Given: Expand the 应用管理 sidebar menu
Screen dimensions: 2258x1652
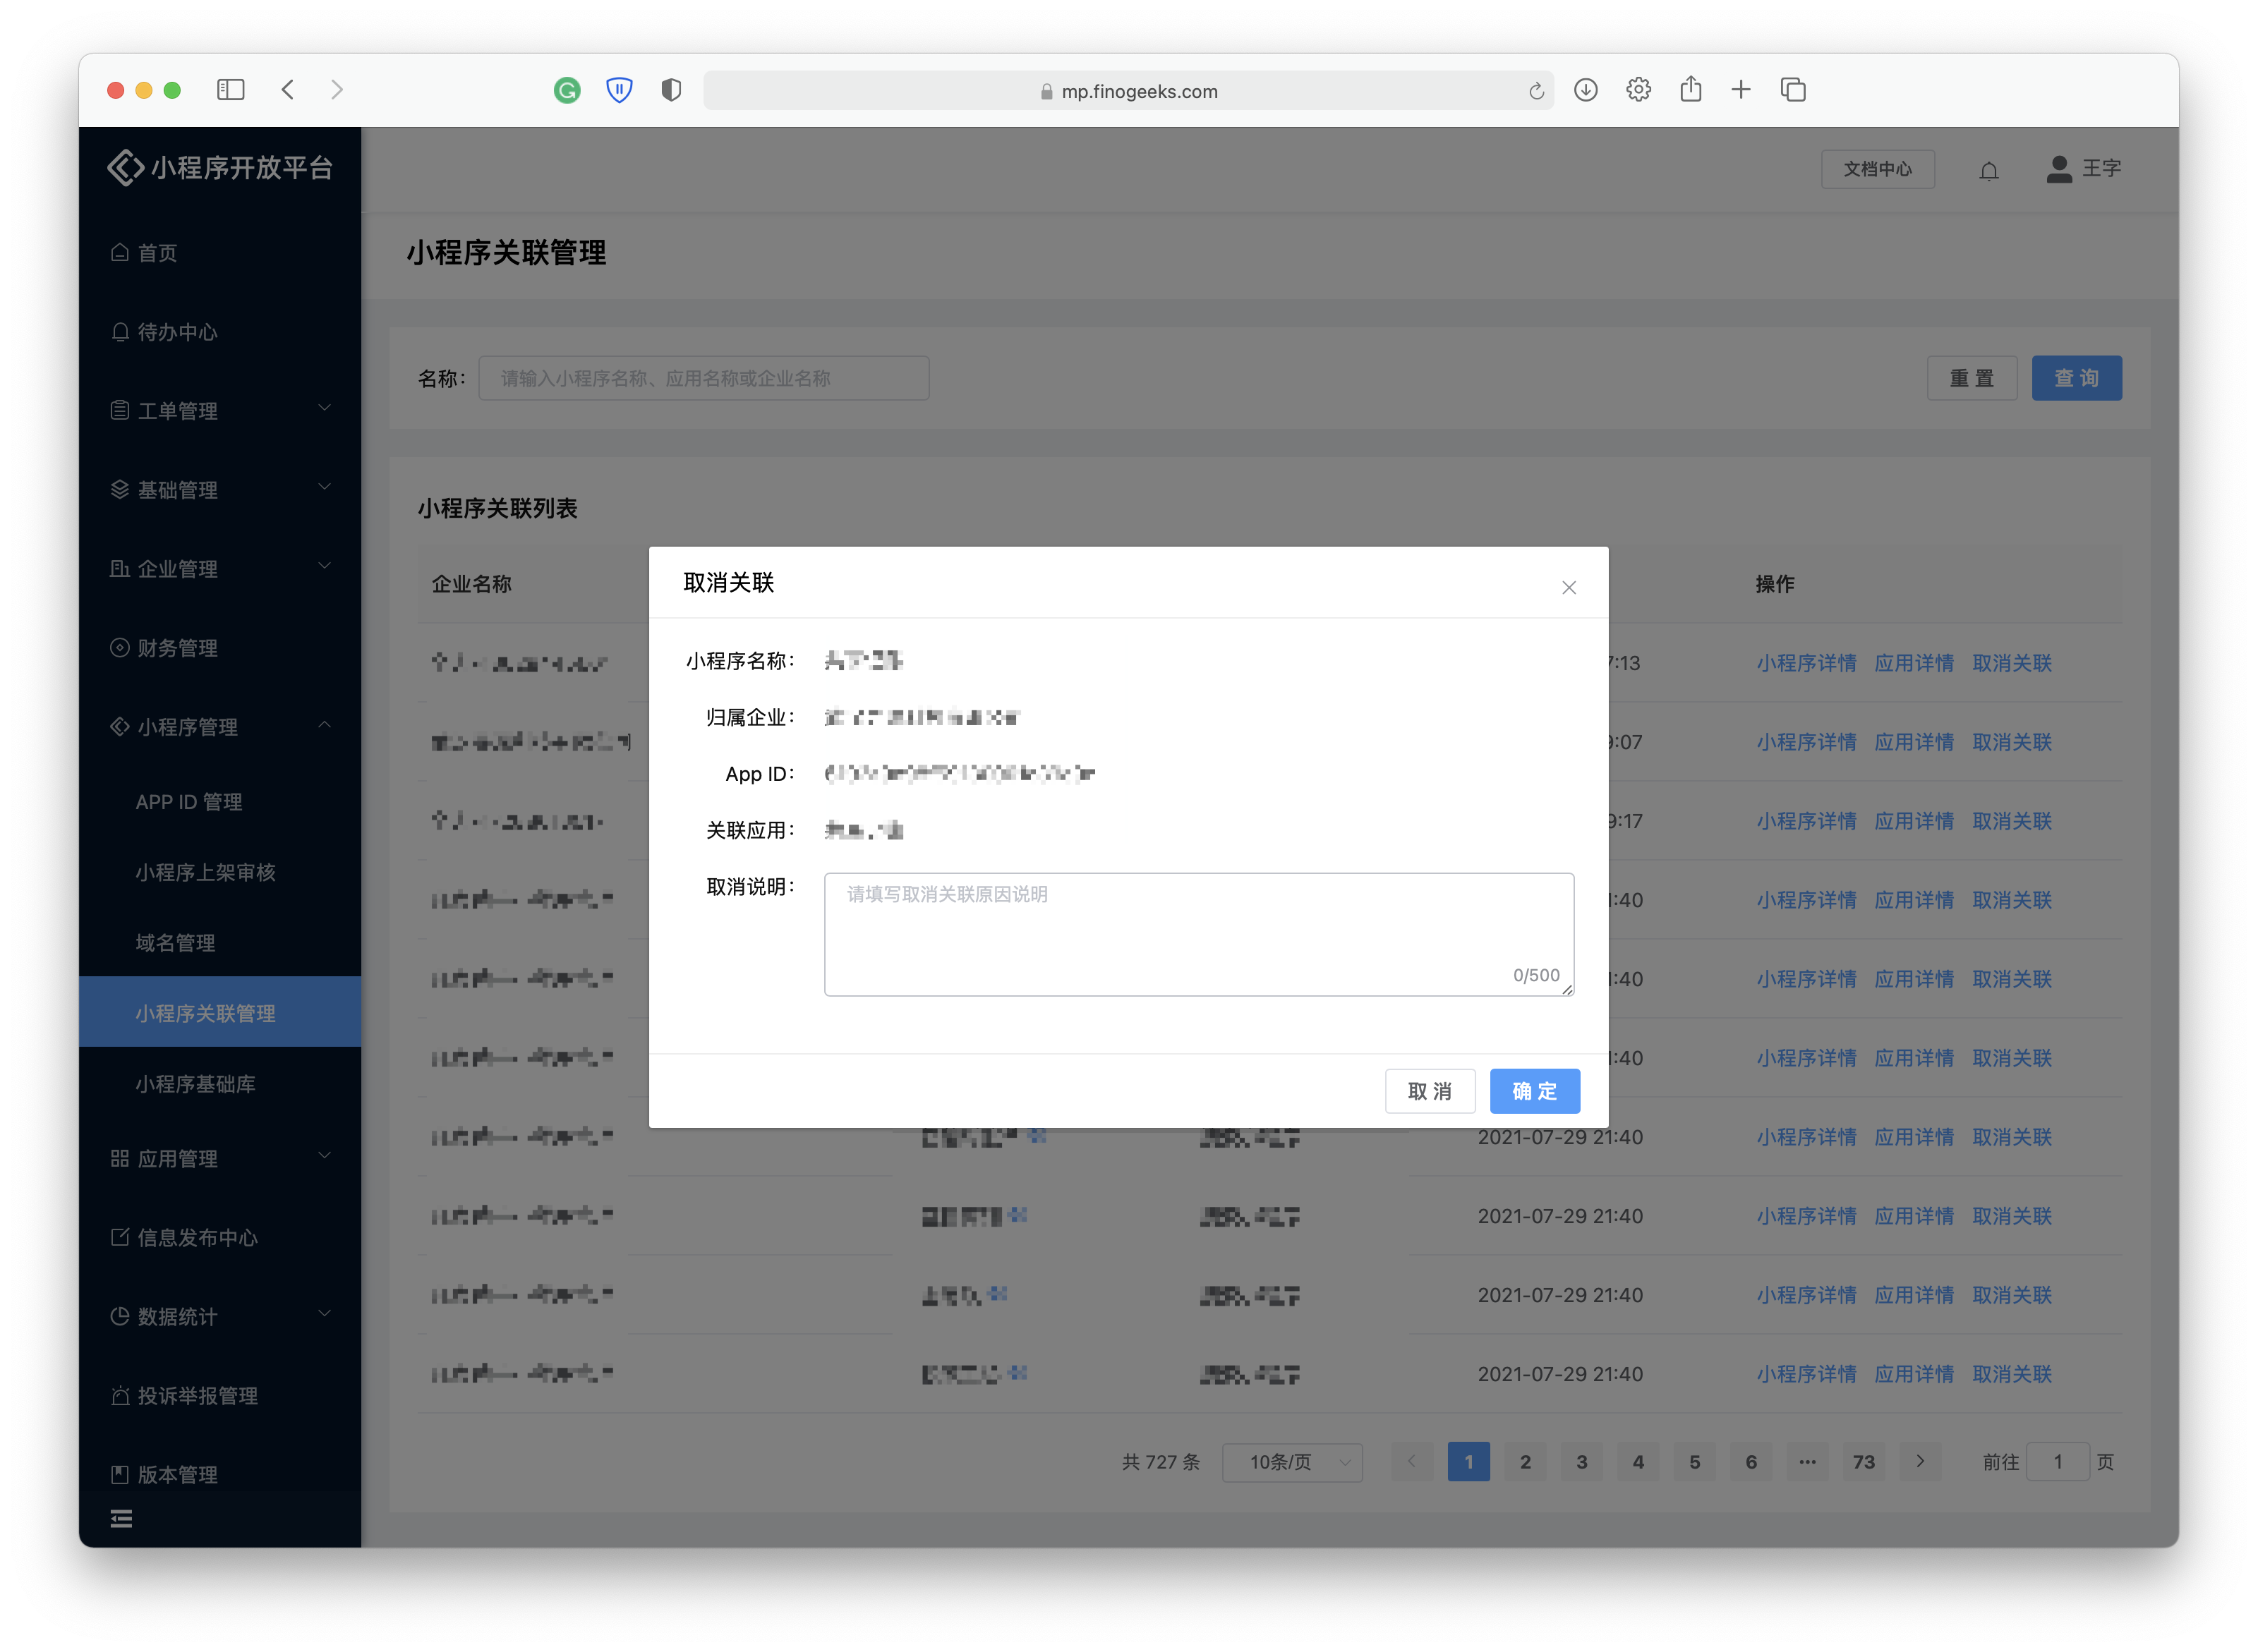Looking at the screenshot, I should tap(220, 1159).
